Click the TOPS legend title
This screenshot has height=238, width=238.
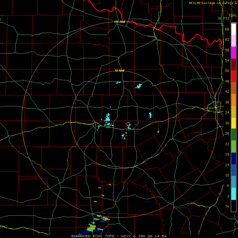[x=232, y=16]
